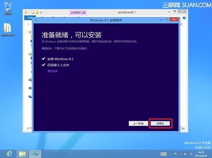Open Recycle Bin on desktop
Viewport: 212px width, 158px height.
pos(8,8)
